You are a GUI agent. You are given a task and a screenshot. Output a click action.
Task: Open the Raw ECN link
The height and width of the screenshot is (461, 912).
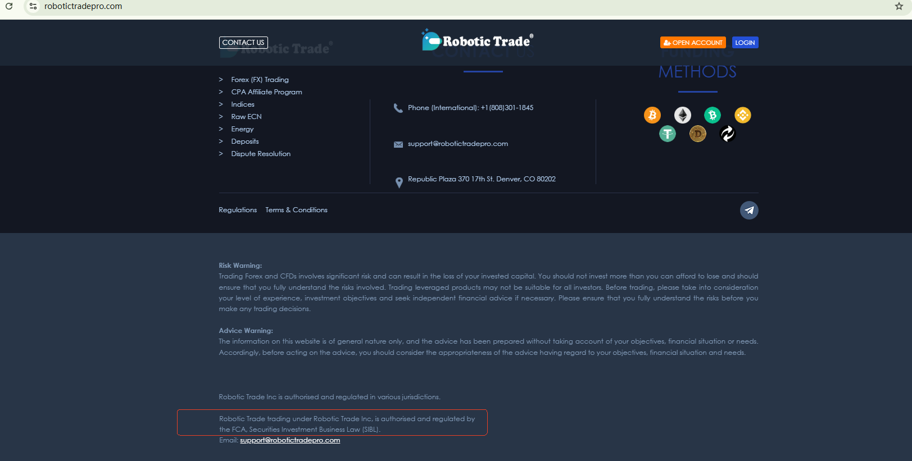[x=246, y=117]
